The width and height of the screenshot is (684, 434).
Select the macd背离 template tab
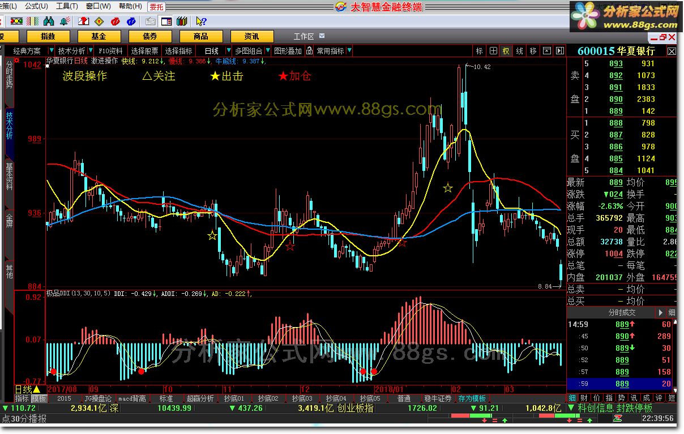click(x=132, y=399)
